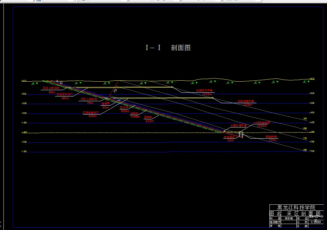Pick the right-side '+550' elevation label
This screenshot has height=230, width=327.
pos(312,103)
